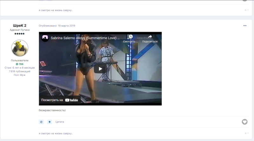This screenshot has width=254, height=141.
Task: Click the YouTube channel avatar icon in the video
Action: pos(45,38)
